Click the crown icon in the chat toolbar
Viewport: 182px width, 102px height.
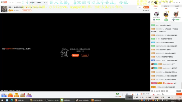tap(157, 91)
